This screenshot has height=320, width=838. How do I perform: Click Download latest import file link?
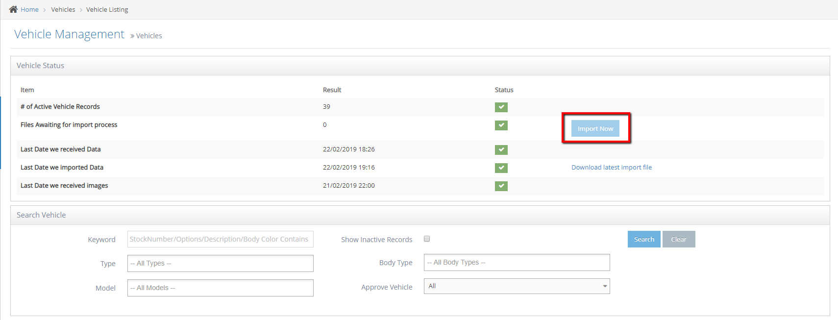[611, 167]
